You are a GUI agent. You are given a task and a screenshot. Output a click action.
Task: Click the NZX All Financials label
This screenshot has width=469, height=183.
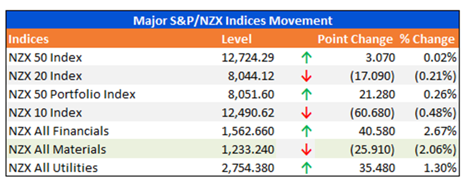point(59,131)
